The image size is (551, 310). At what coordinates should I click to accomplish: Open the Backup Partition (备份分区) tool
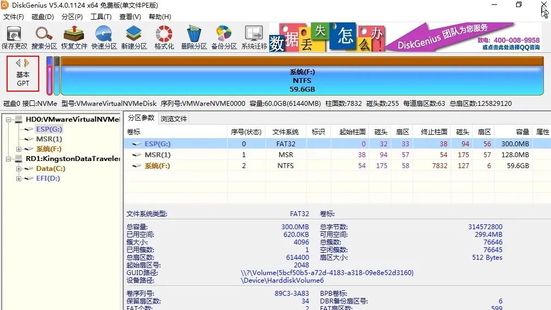tap(224, 38)
